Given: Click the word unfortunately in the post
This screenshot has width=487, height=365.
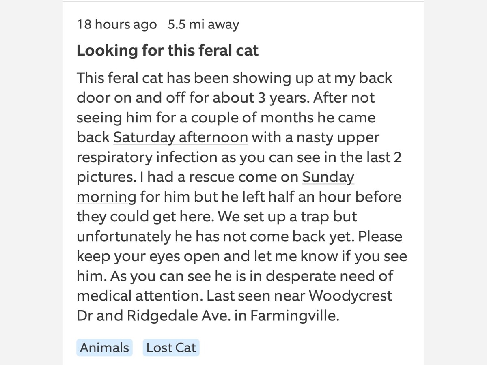Looking at the screenshot, I should click(124, 237).
